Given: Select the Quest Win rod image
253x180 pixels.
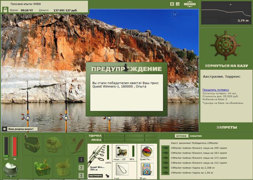Looking at the screenshot, I should click(x=97, y=155).
